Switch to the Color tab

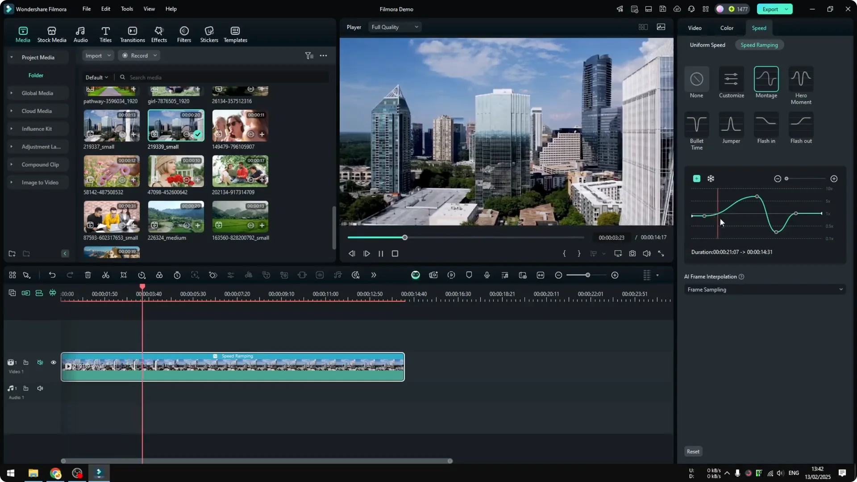(x=726, y=28)
